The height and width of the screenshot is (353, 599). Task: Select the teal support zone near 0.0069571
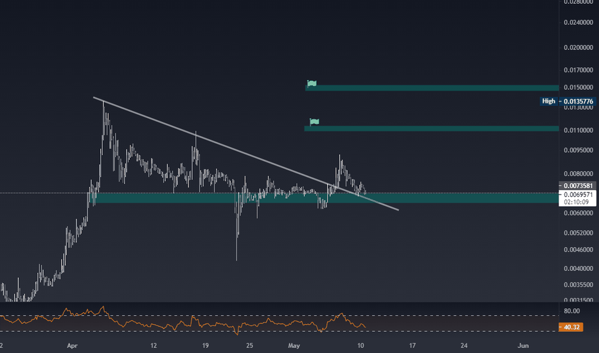tap(323, 198)
